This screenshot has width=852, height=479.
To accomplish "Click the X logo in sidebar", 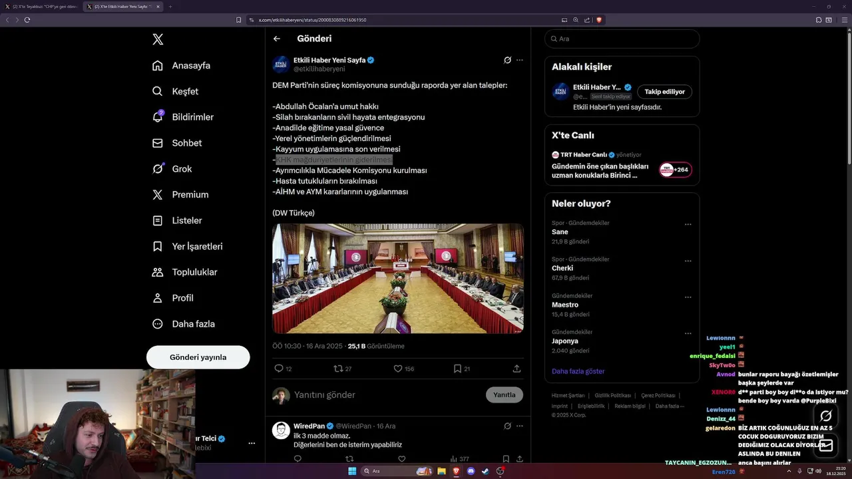I will click(158, 39).
